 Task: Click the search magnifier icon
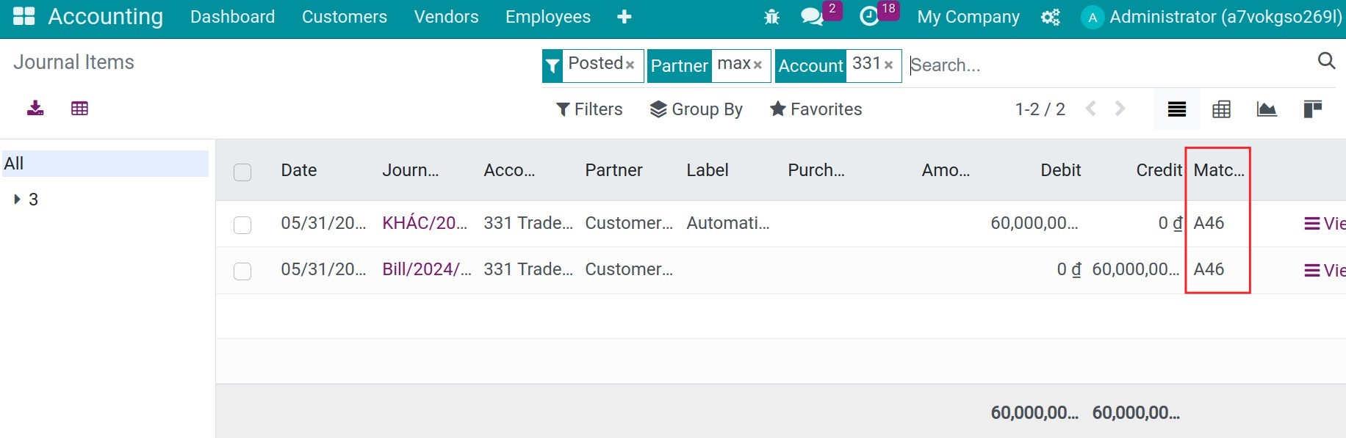point(1326,61)
